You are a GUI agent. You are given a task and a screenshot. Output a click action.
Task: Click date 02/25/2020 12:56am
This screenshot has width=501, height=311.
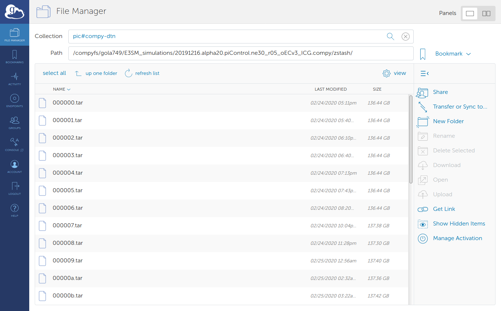pyautogui.click(x=334, y=261)
